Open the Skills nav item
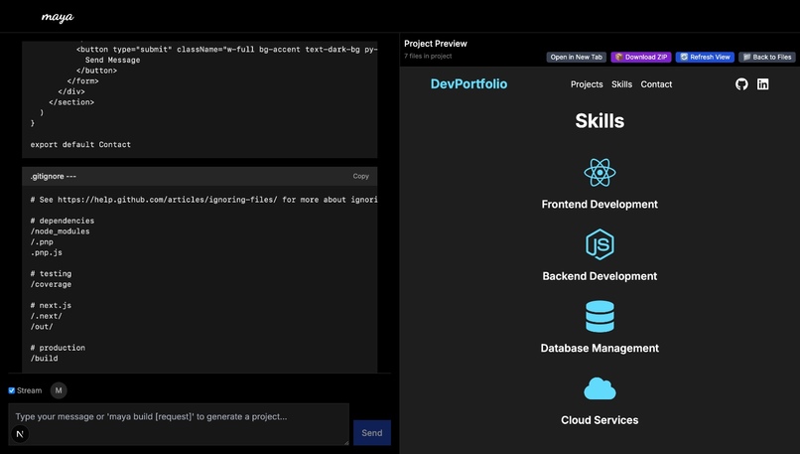This screenshot has height=454, width=800. (x=621, y=84)
